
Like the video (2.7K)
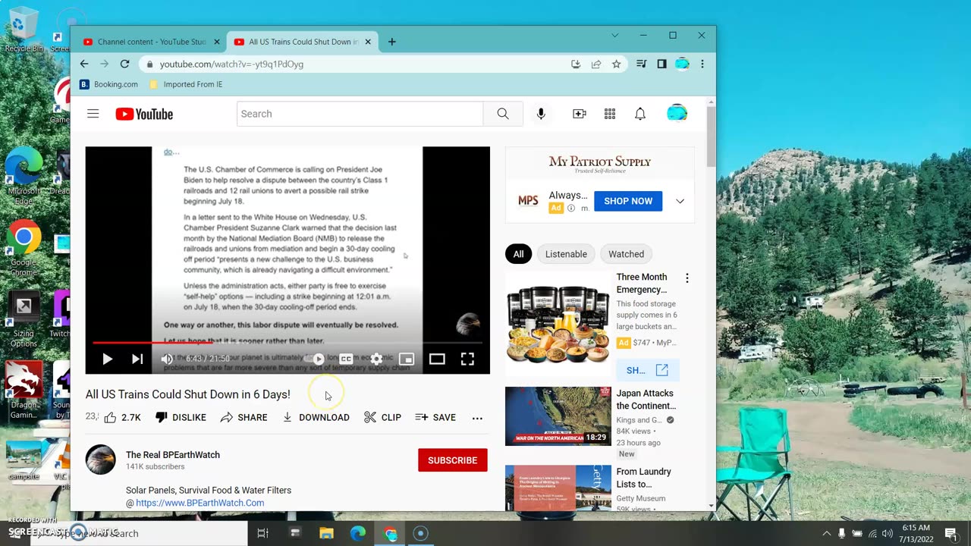[x=122, y=417]
